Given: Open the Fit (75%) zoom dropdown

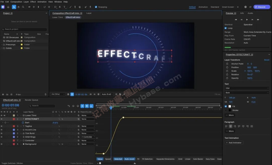Looking at the screenshot, I should pos(58,94).
